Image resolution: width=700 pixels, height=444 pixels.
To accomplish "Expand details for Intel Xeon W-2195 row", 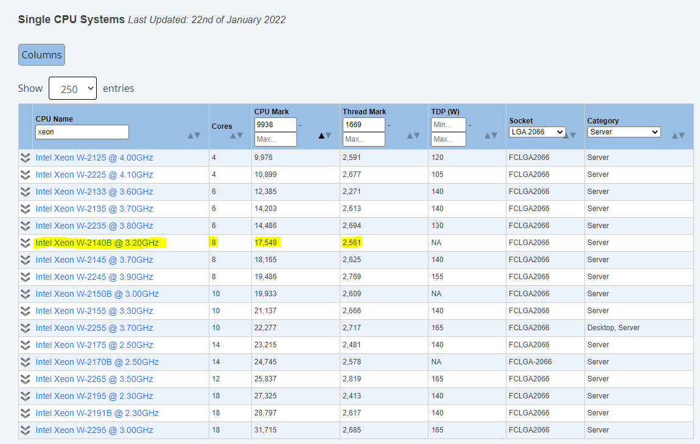I will pyautogui.click(x=25, y=396).
